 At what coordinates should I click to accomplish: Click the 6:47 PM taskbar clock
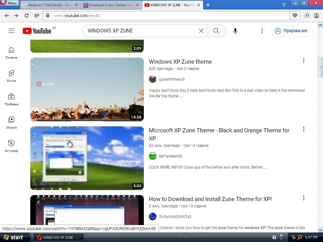coord(311,238)
